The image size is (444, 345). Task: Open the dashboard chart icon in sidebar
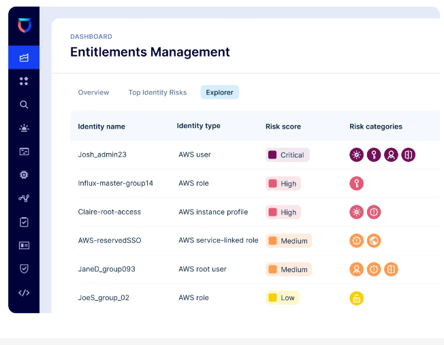click(24, 58)
